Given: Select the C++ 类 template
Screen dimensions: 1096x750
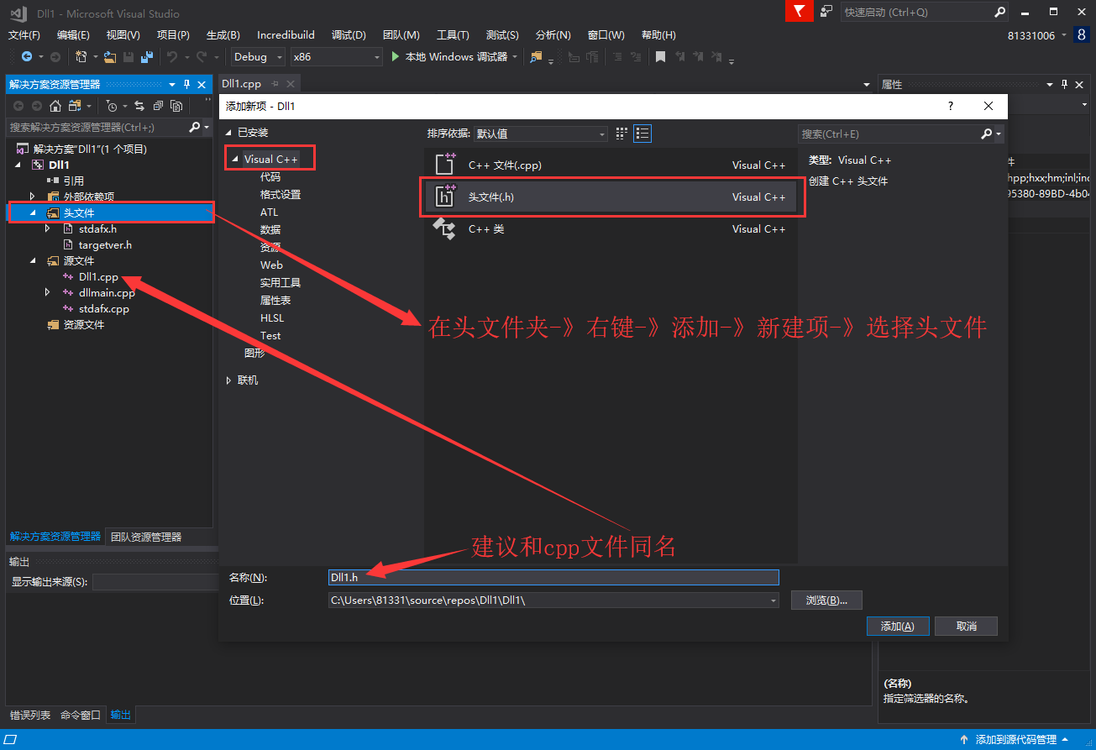Looking at the screenshot, I should tap(611, 229).
